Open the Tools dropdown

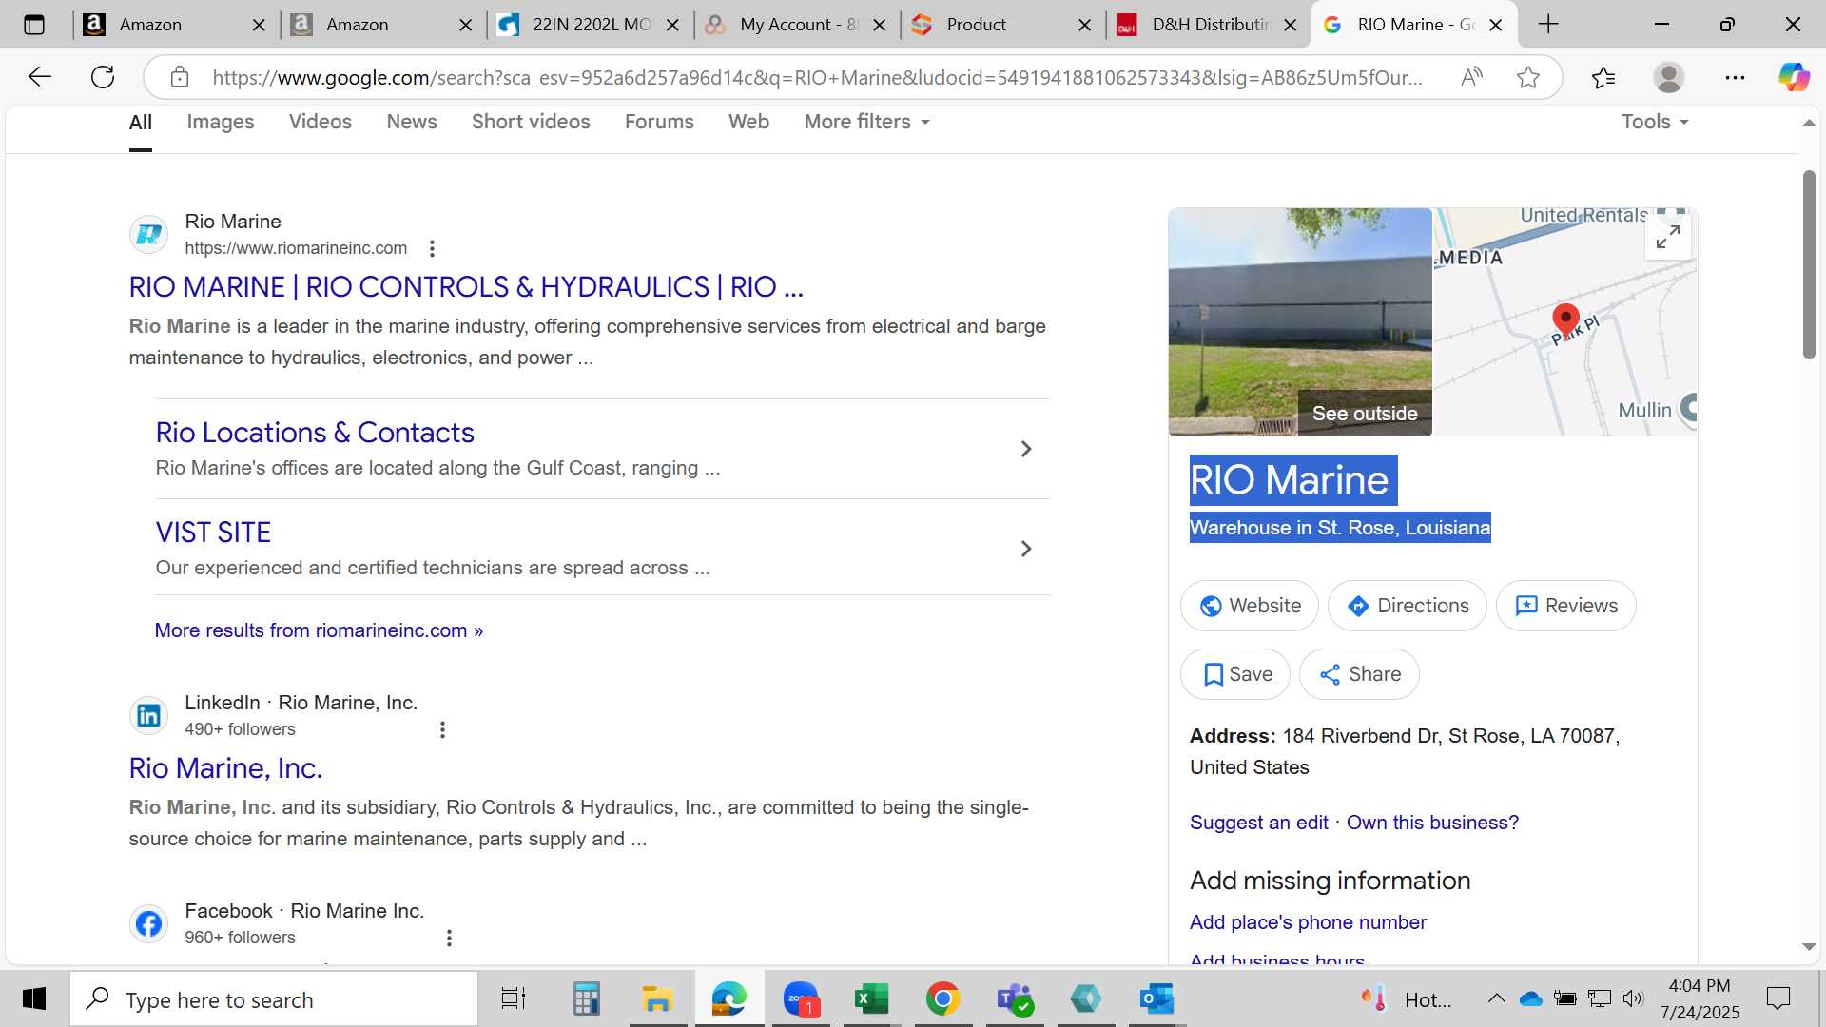pos(1655,122)
